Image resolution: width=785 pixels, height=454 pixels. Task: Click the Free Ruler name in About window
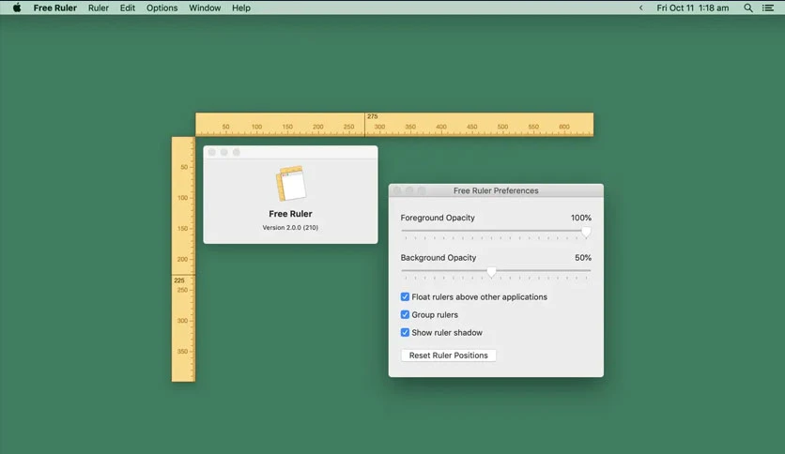click(x=290, y=214)
